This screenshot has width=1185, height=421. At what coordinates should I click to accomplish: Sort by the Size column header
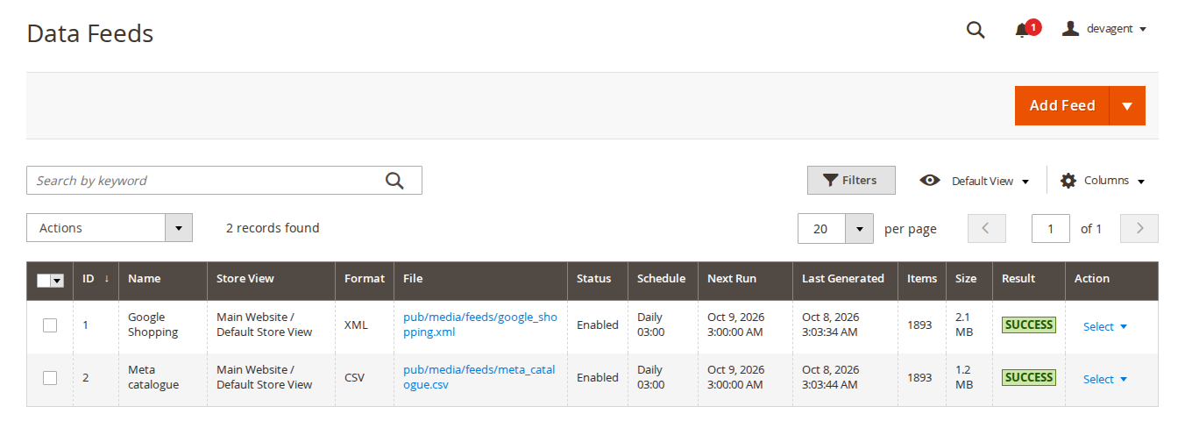point(969,279)
